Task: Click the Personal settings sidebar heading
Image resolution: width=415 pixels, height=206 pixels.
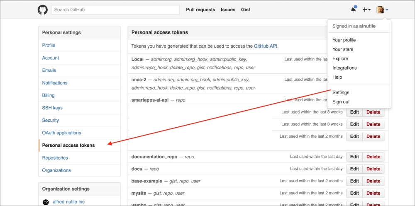Action: pos(61,32)
